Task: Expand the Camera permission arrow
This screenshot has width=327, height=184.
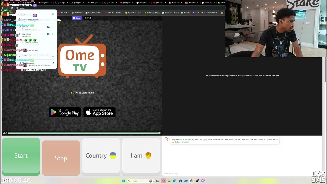Action: [x=53, y=27]
